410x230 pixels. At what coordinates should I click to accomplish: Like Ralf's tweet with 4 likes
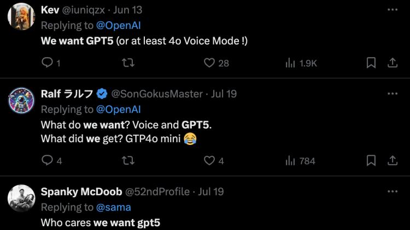pos(209,161)
